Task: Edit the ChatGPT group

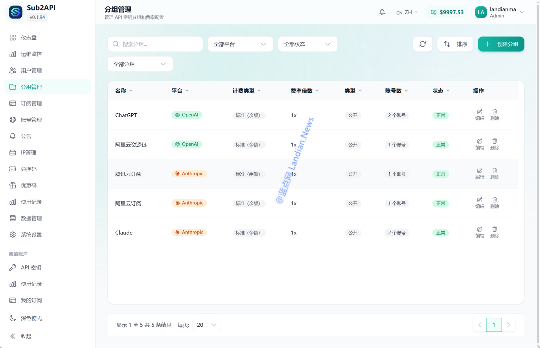Action: [x=480, y=115]
